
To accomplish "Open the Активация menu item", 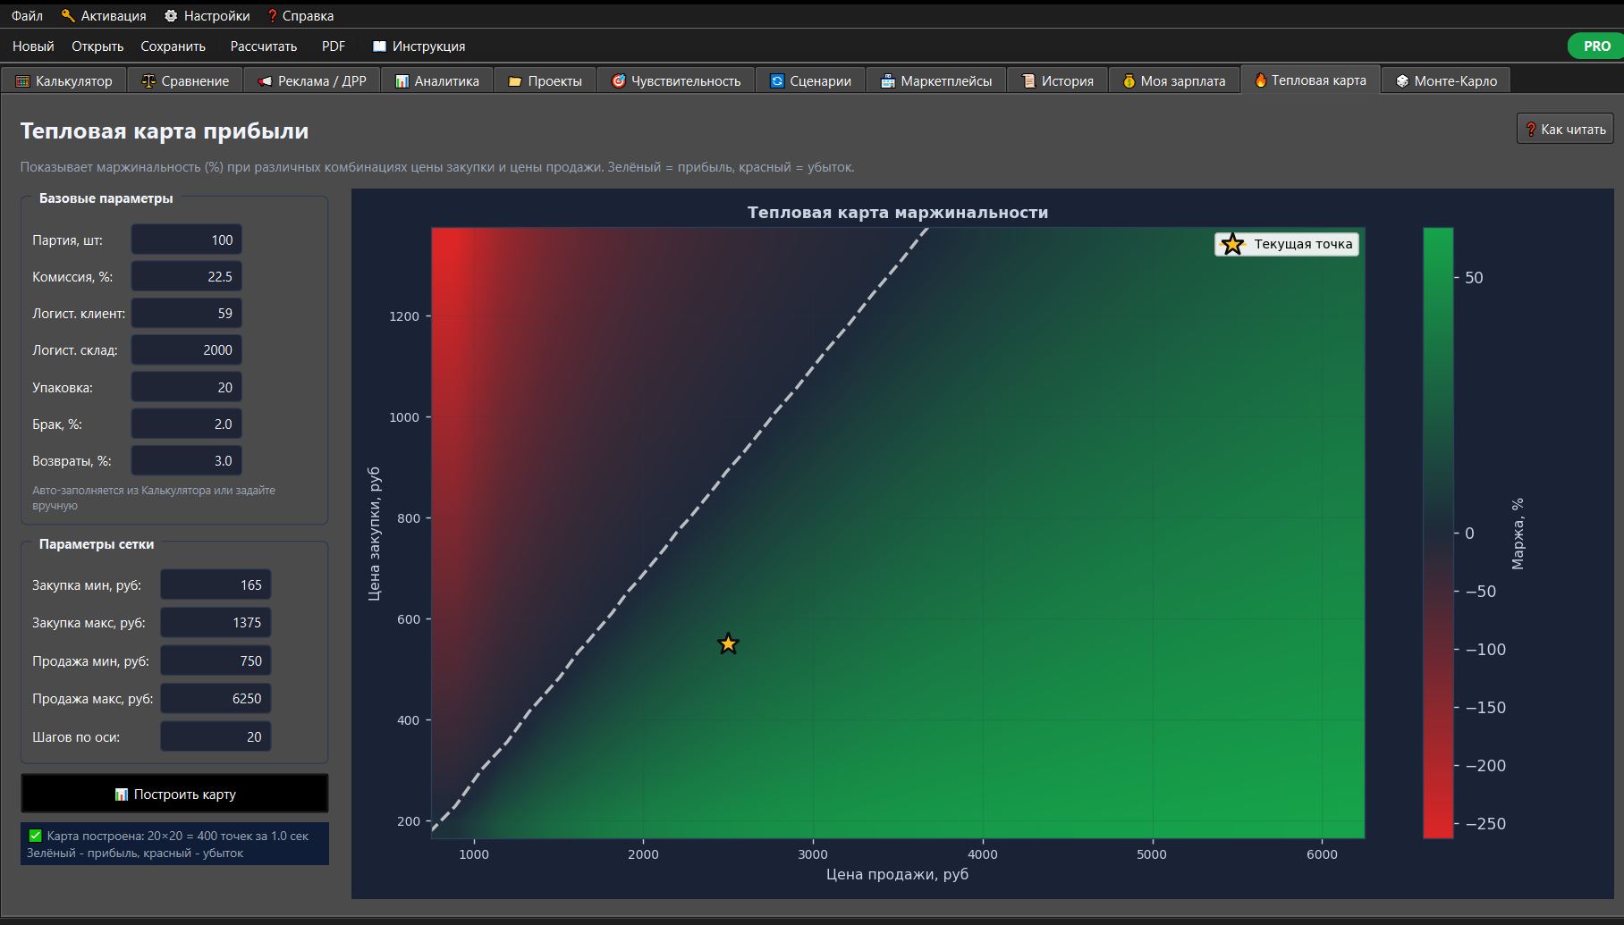I will click(x=104, y=15).
